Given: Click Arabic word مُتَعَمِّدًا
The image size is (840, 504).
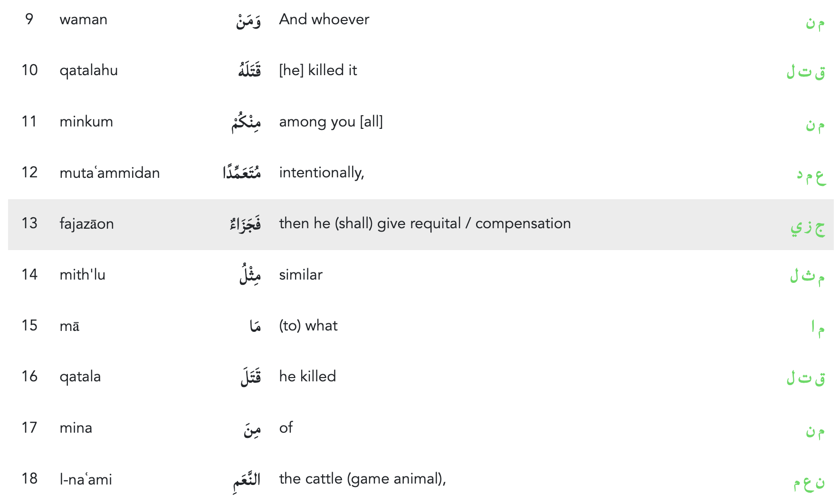Looking at the screenshot, I should pos(242,172).
